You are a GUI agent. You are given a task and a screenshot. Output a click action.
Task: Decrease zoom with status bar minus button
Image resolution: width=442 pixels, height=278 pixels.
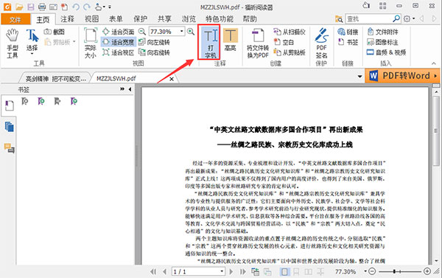tap(372, 271)
